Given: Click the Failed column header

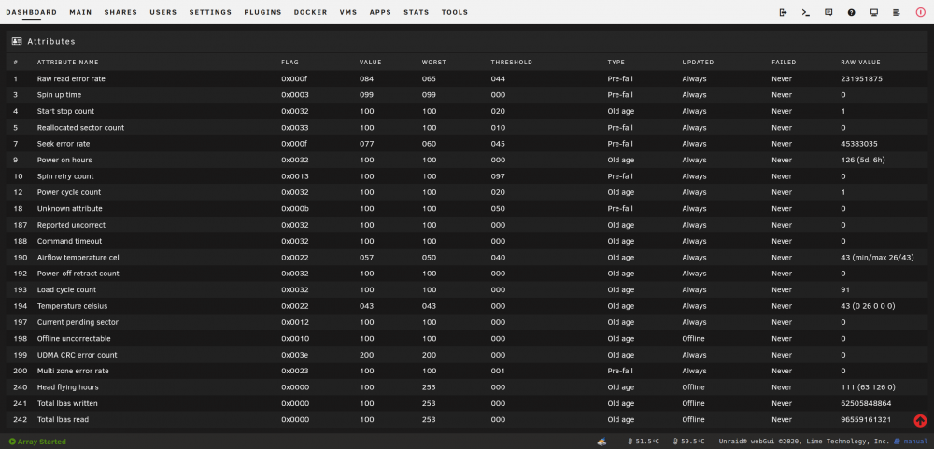Looking at the screenshot, I should [784, 62].
